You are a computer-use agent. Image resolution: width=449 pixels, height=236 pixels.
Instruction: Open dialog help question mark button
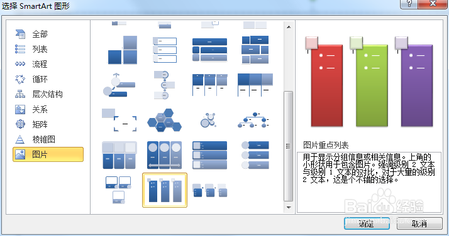click(409, 4)
